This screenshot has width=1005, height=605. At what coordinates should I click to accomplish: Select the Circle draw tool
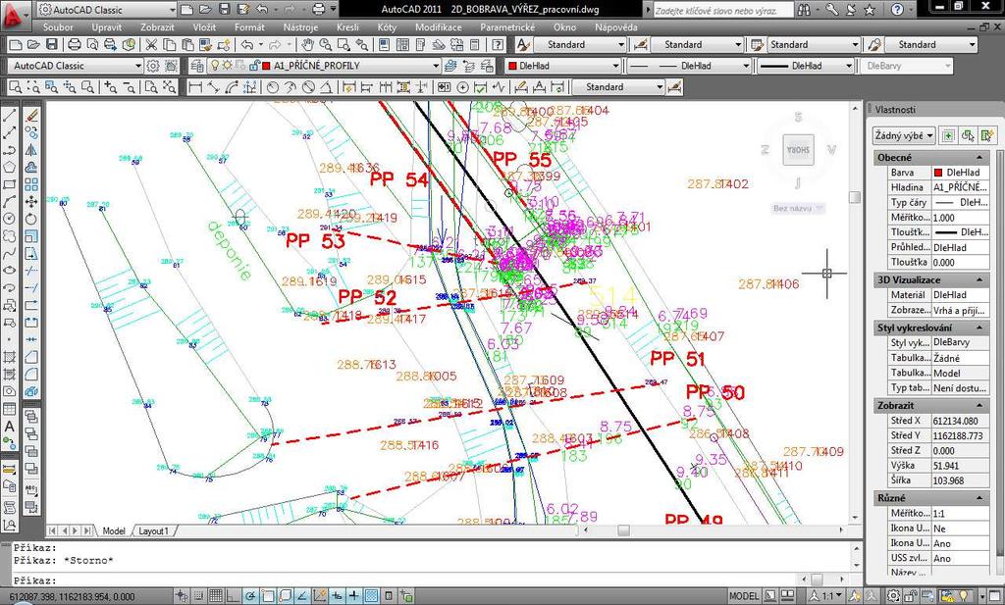point(9,219)
